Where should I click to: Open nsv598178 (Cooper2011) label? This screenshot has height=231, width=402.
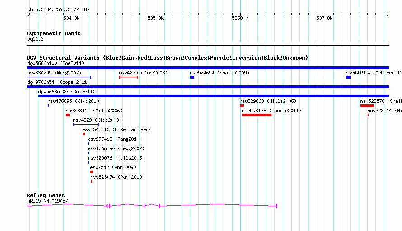(271, 111)
